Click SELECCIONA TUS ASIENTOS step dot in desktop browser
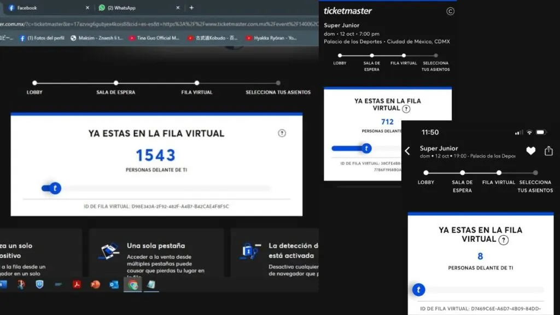Image resolution: width=560 pixels, height=315 pixels. coord(278,83)
